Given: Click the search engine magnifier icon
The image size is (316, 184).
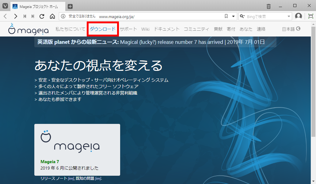Looking at the screenshot, I should pos(242,16).
